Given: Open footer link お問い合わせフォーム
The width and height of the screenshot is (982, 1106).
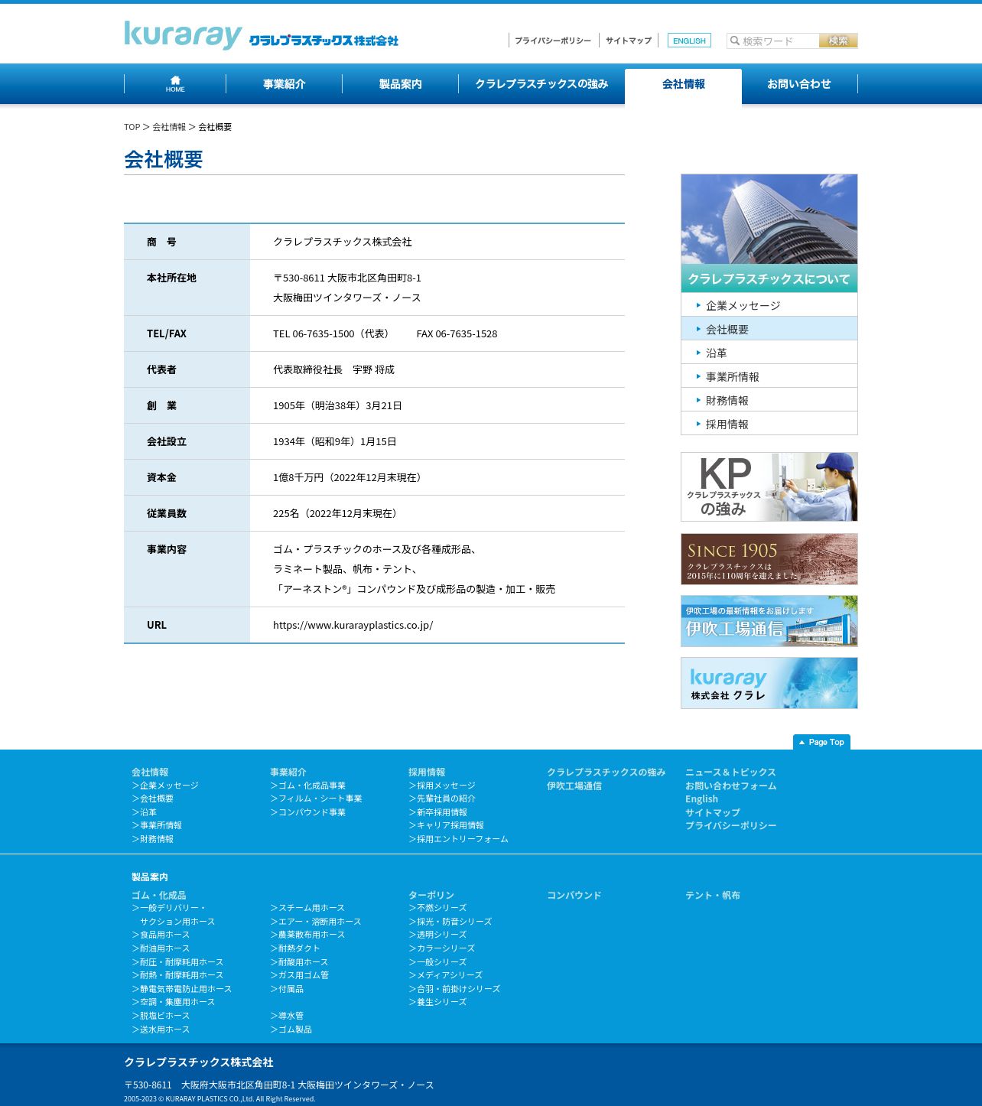Looking at the screenshot, I should [x=730, y=786].
